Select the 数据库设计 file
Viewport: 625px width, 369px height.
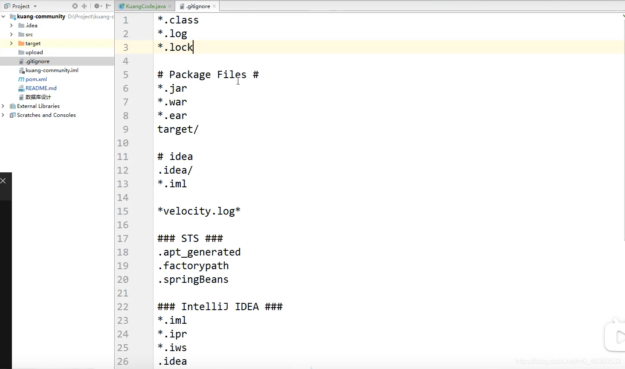pyautogui.click(x=38, y=97)
